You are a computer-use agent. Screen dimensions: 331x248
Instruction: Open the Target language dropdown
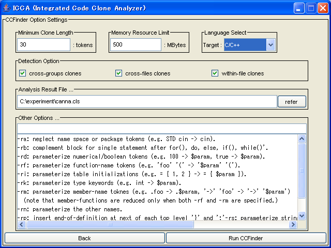270,45
